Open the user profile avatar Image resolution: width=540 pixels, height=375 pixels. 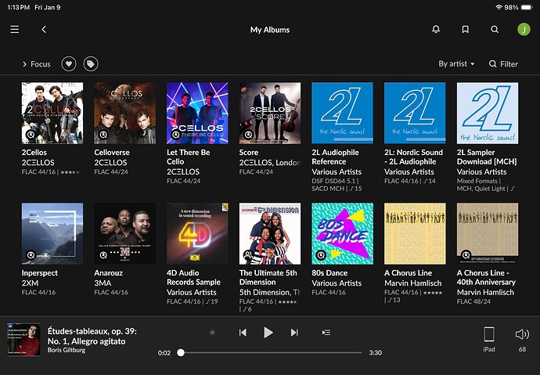pos(524,30)
